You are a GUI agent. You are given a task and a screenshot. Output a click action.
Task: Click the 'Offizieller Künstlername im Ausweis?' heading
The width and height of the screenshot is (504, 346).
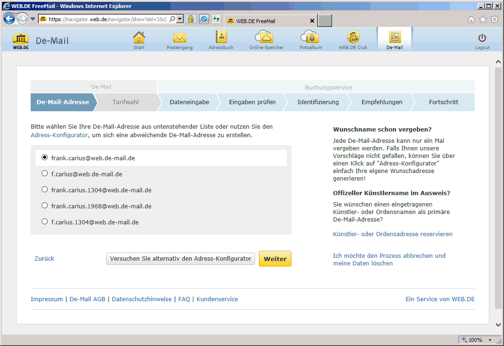click(x=392, y=193)
